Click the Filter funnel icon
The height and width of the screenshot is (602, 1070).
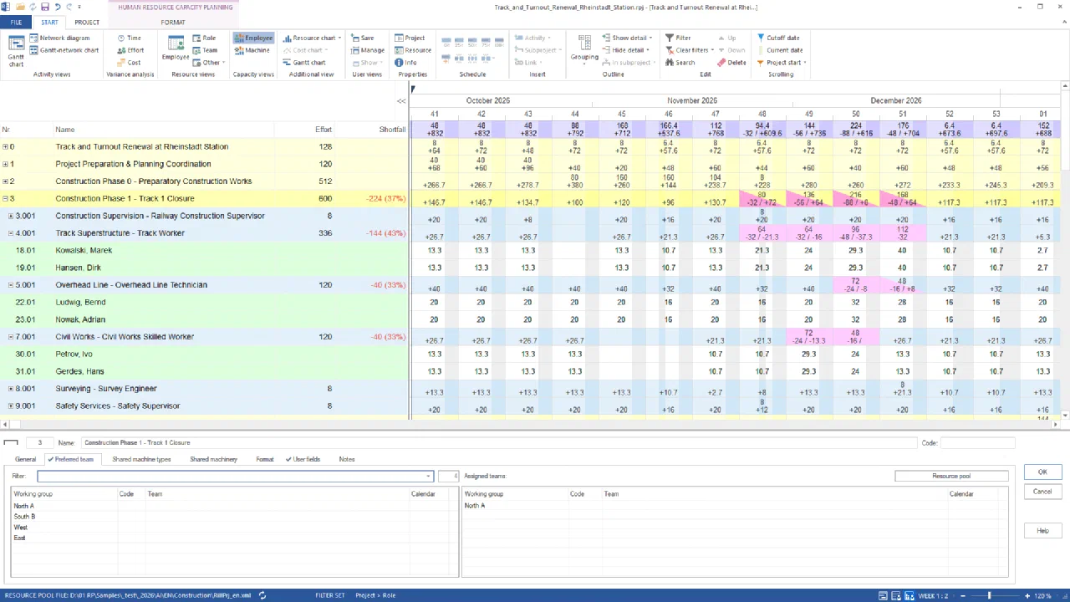670,38
